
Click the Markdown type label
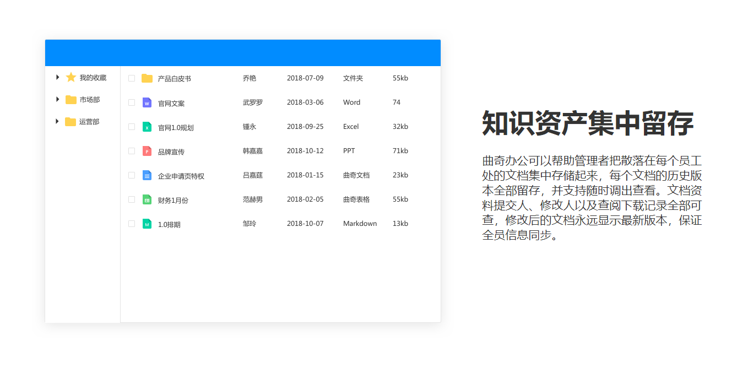coord(360,224)
